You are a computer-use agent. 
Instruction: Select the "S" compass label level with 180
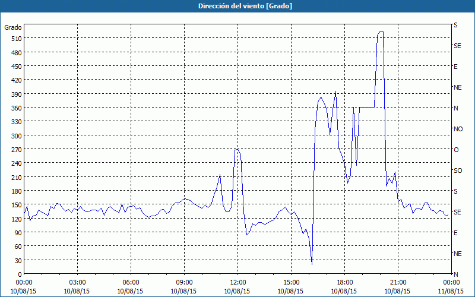coord(455,191)
